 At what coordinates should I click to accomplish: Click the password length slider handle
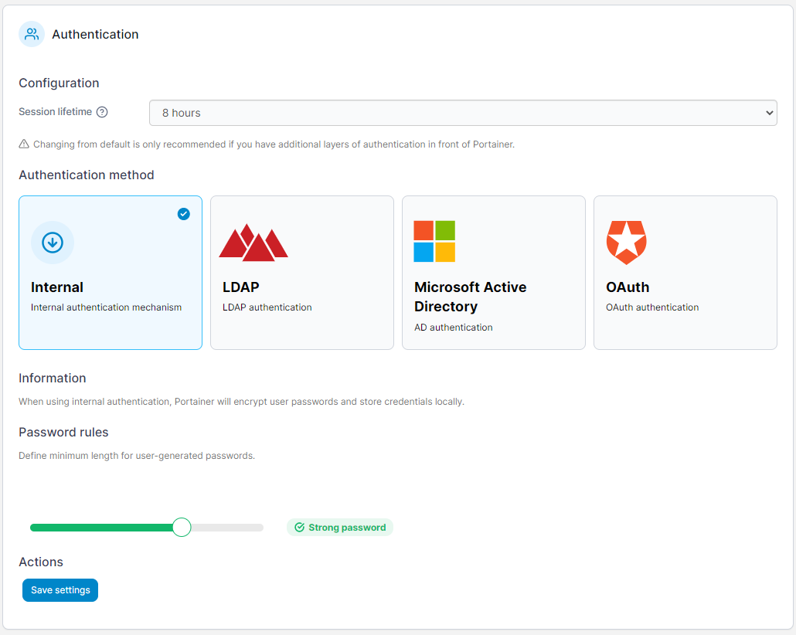click(x=182, y=527)
